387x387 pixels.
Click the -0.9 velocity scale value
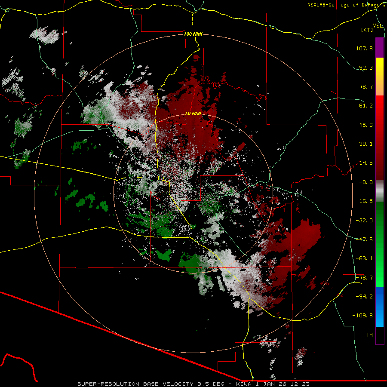[x=366, y=182]
